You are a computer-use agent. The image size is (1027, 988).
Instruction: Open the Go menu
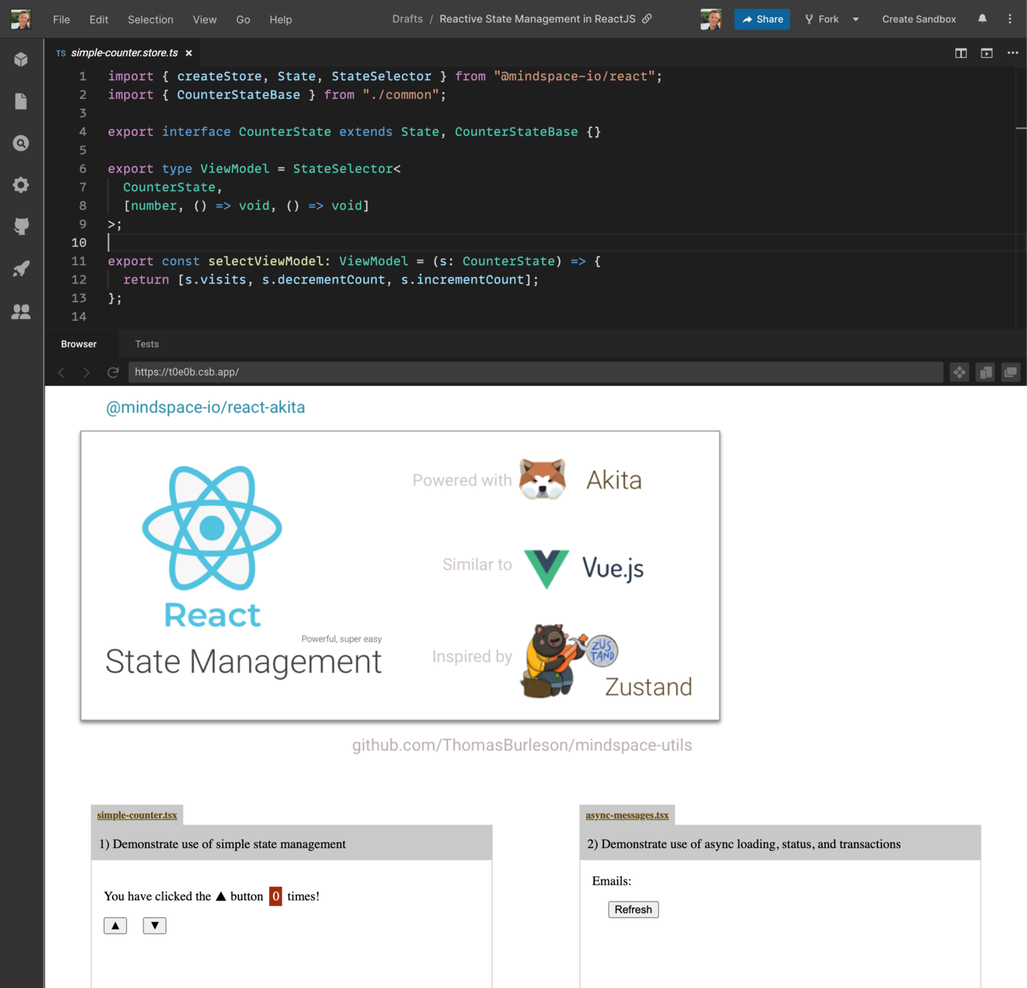click(x=244, y=19)
